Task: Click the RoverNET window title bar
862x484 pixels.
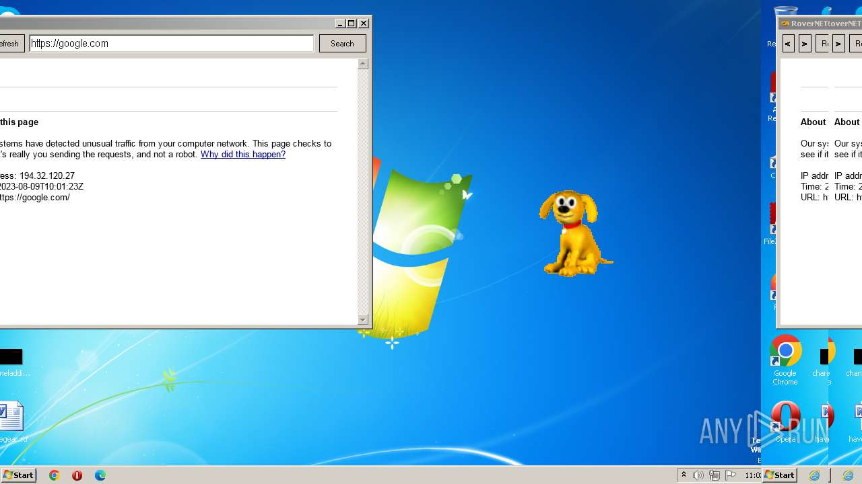Action: tap(821, 23)
